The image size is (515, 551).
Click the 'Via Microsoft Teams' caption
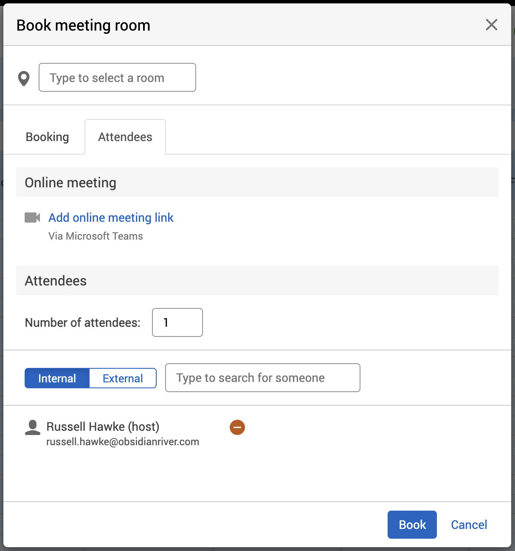96,236
